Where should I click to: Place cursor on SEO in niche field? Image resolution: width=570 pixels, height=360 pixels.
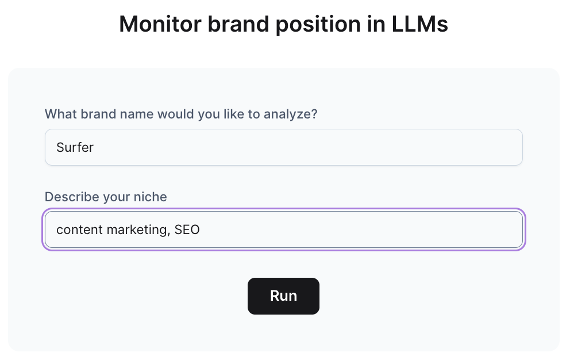tap(187, 229)
